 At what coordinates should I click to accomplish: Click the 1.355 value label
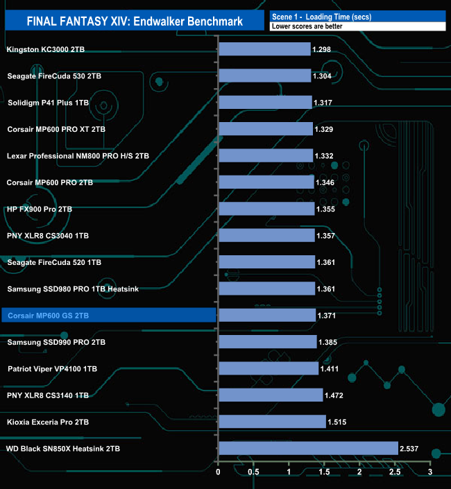(x=325, y=209)
